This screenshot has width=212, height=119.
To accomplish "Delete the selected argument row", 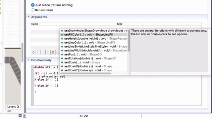I will tap(38, 53).
